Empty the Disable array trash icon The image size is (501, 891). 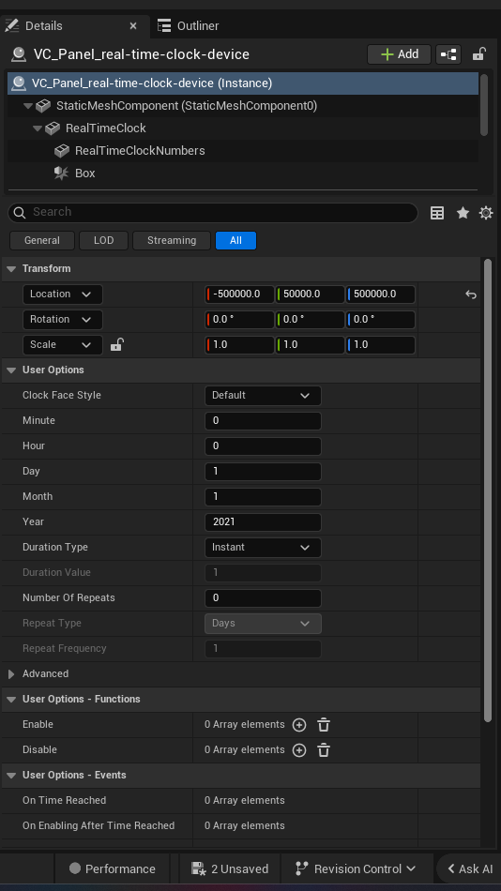coord(324,750)
